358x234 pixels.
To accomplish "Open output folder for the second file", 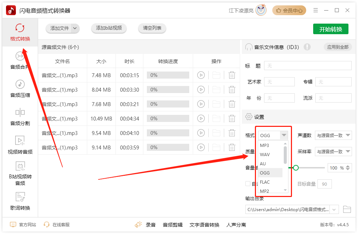I will 216,90.
